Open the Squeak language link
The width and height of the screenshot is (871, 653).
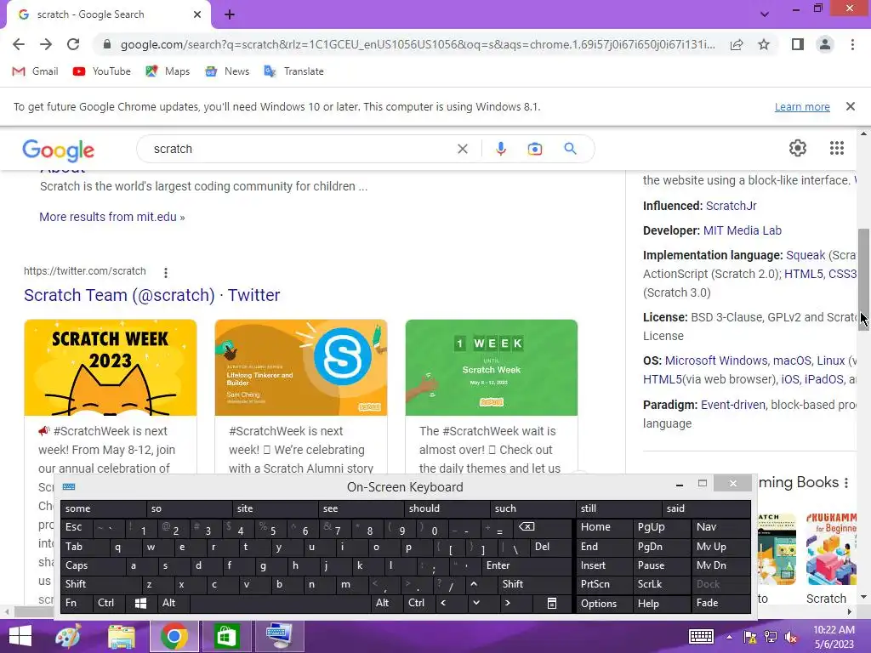click(806, 255)
